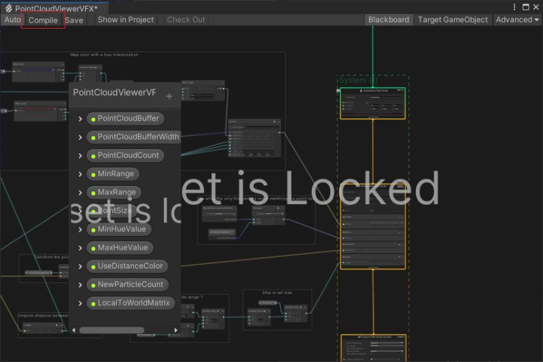Select the Initialize Particle context block
This screenshot has height=362, width=543.
[x=372, y=103]
